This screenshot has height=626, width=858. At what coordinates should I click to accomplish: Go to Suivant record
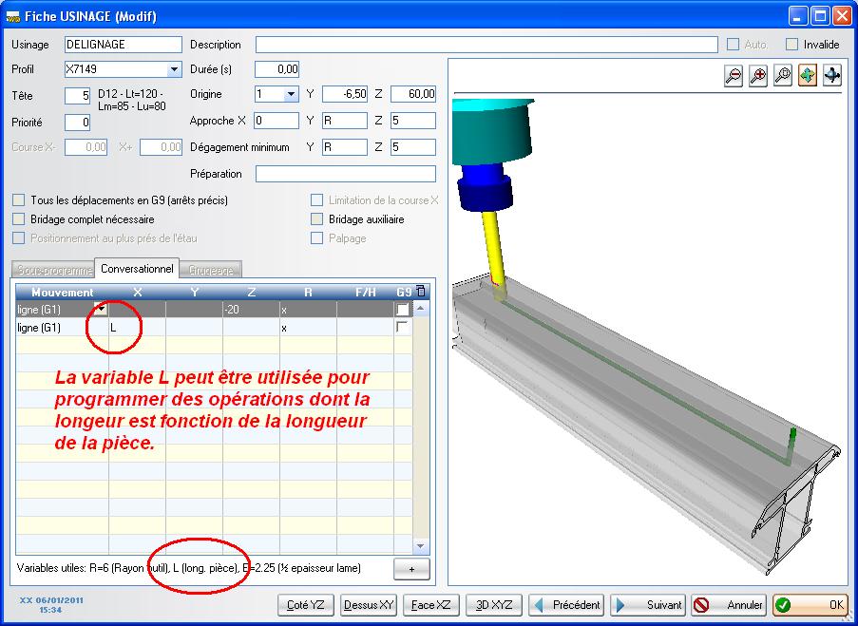(648, 605)
